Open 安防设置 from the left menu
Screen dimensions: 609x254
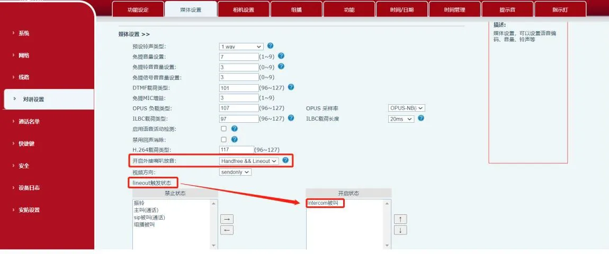pyautogui.click(x=29, y=210)
